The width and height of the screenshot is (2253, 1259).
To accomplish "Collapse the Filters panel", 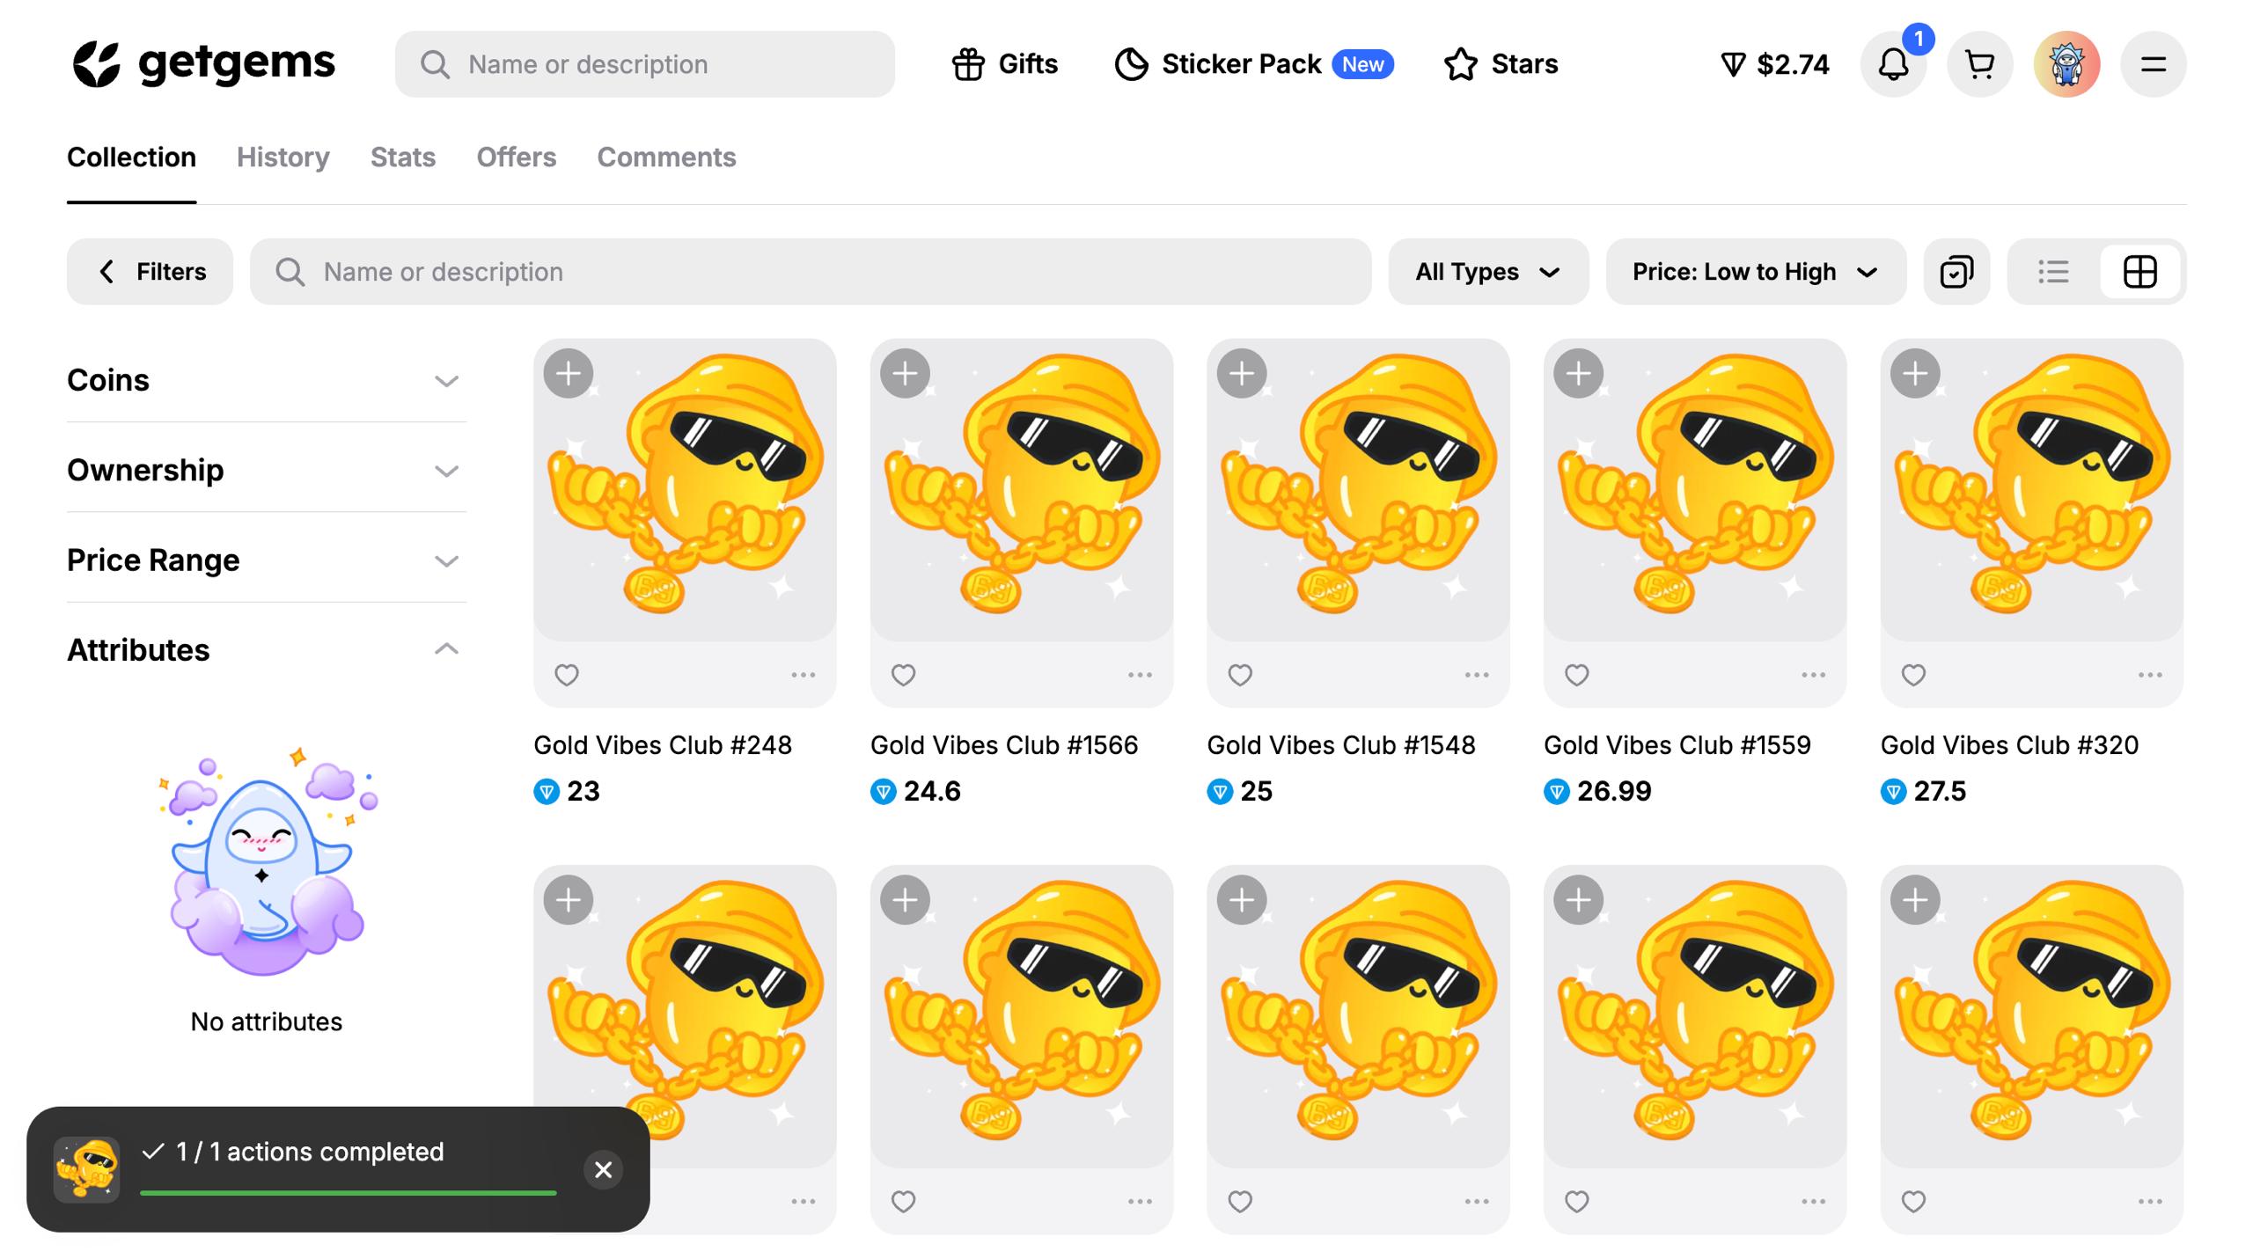I will click(x=150, y=272).
